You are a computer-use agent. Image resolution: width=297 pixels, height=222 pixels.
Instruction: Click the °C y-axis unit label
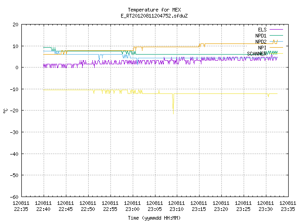6,111
